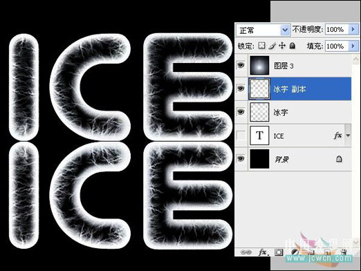Enable lock position move icon
The width and height of the screenshot is (361, 271).
pyautogui.click(x=282, y=46)
